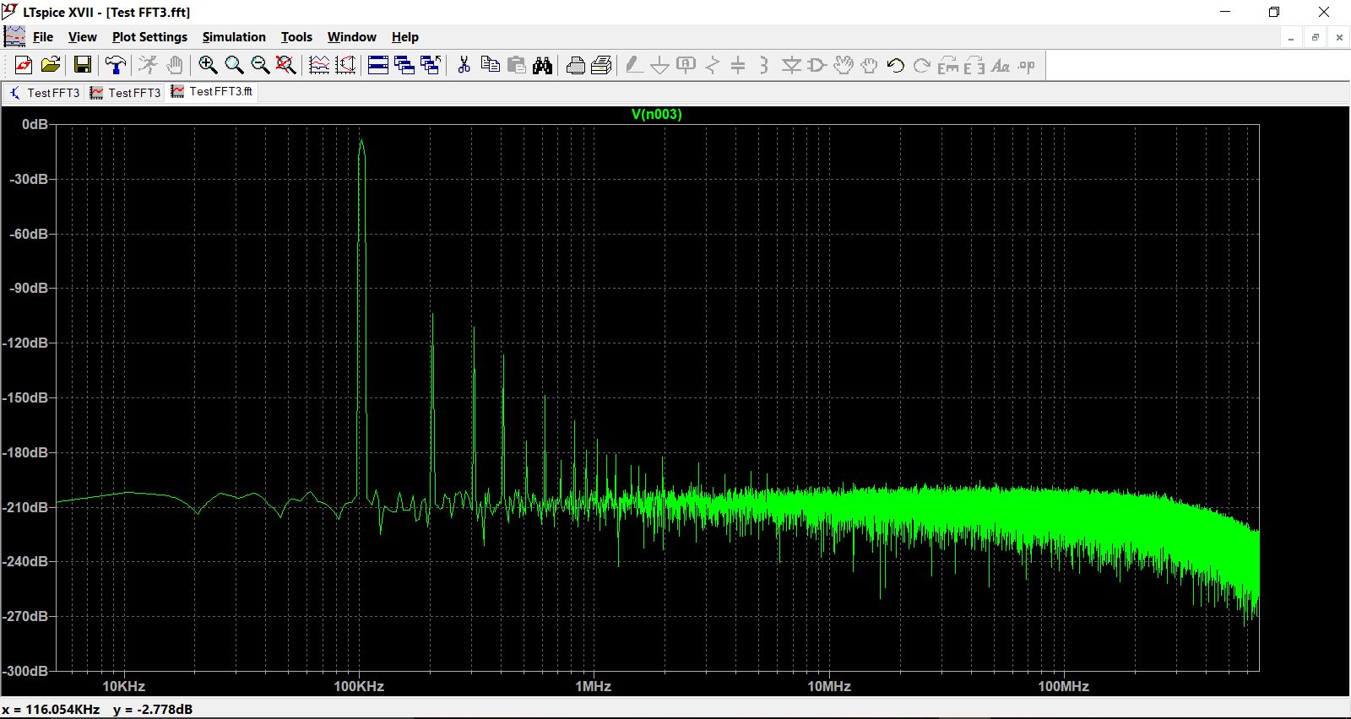Click the status bar cursor readout x = 116.054KHz
The height and width of the screenshot is (719, 1351).
pos(51,709)
